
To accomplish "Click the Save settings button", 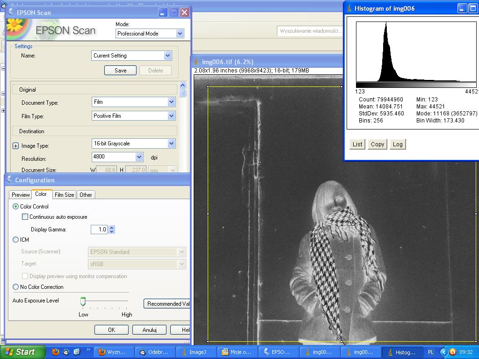I will [x=120, y=71].
